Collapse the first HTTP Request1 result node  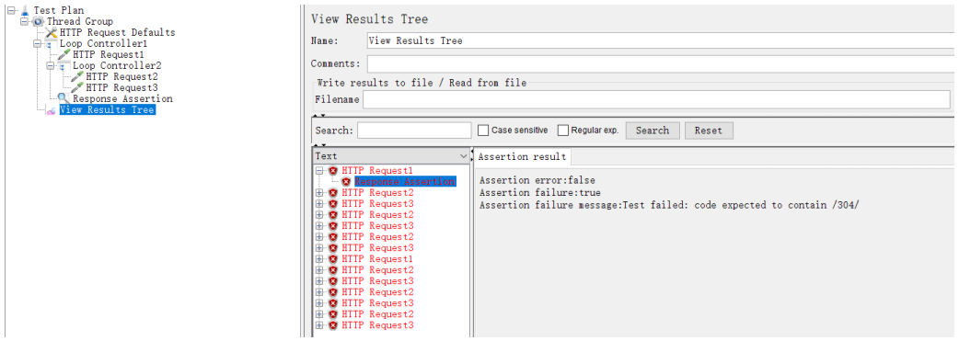[320, 171]
